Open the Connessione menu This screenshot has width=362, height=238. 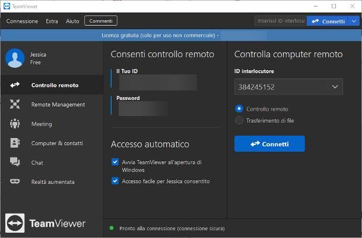click(x=22, y=21)
